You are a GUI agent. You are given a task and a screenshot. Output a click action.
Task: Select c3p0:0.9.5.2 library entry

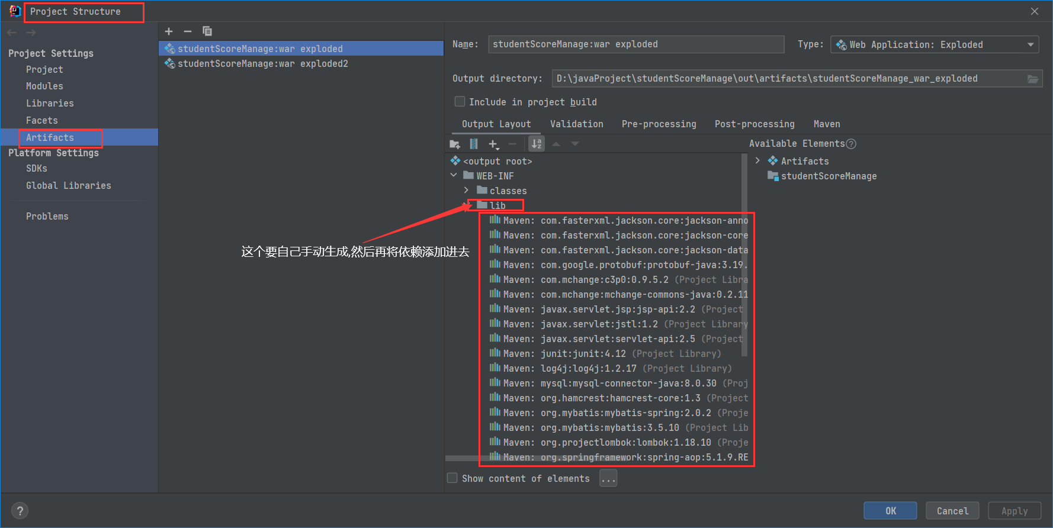619,279
